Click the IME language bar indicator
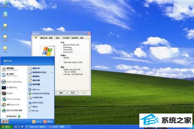 point(5,121)
